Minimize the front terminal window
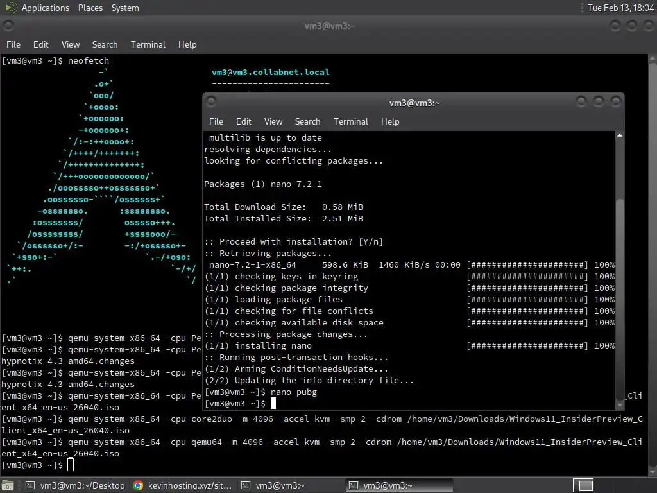Screen dimensions: 657x493 pyautogui.click(x=581, y=101)
